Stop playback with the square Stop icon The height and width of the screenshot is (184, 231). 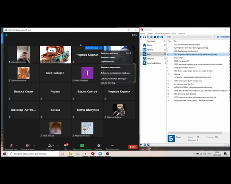pyautogui.click(x=155, y=37)
